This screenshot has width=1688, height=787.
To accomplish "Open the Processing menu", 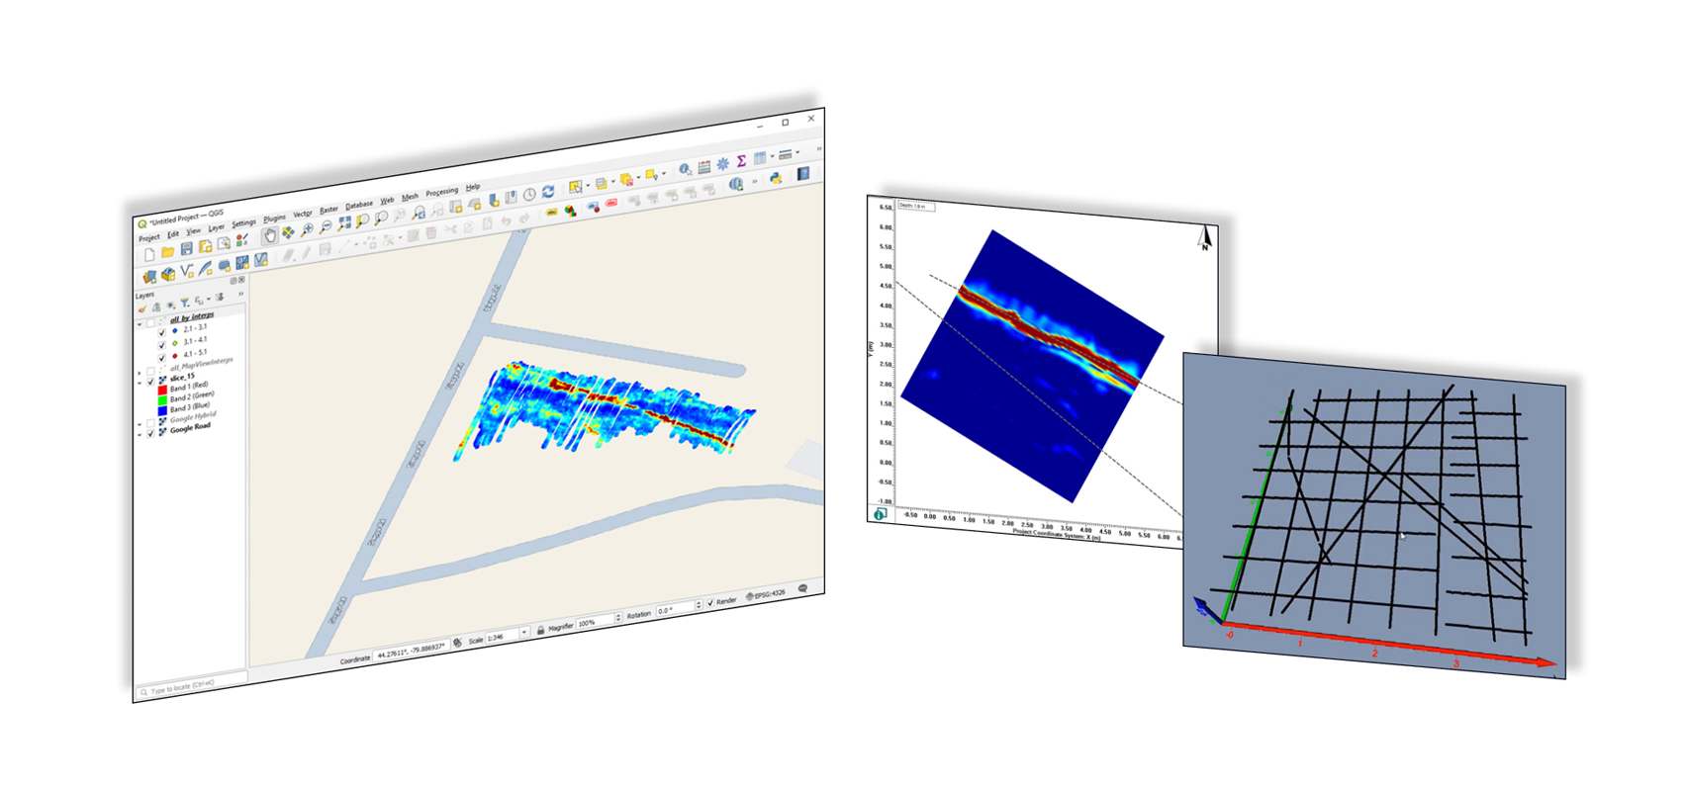I will click(441, 192).
